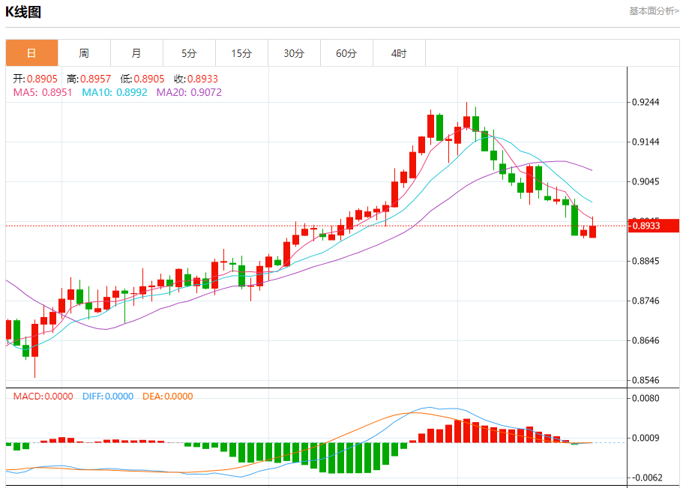Click the 0.9144 price axis label

[x=646, y=142]
